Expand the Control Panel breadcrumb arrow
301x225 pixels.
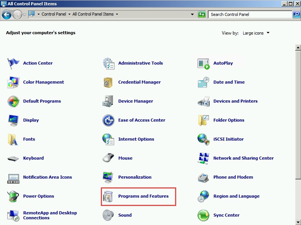click(x=69, y=14)
